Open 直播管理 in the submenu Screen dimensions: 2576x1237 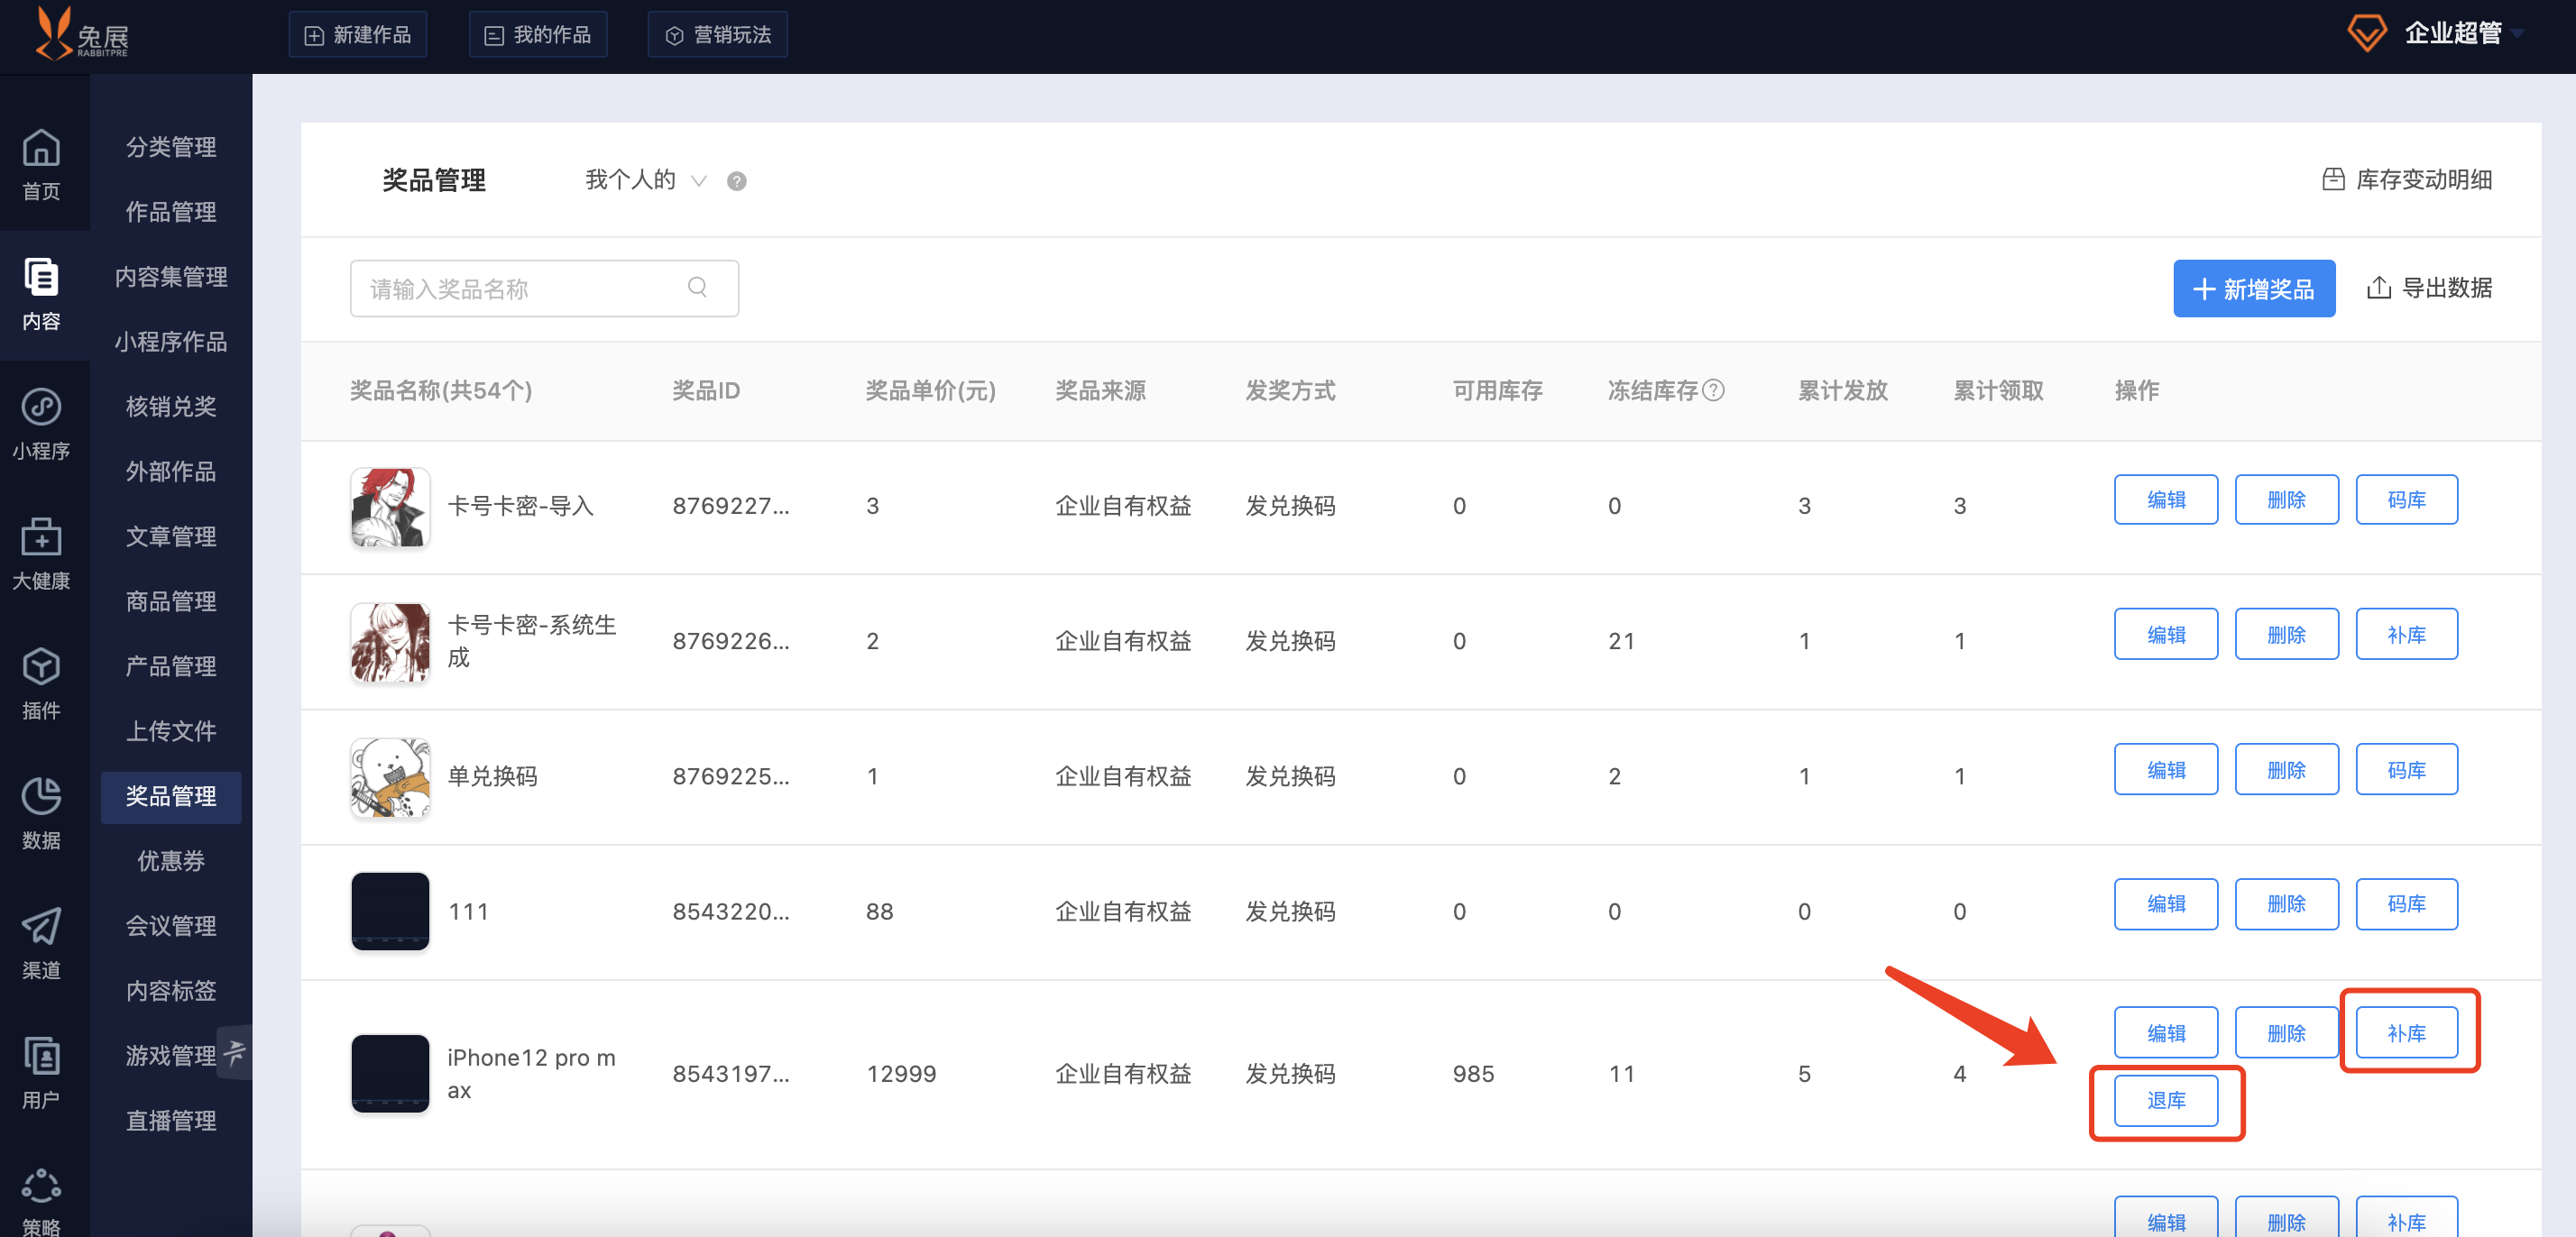(171, 1121)
